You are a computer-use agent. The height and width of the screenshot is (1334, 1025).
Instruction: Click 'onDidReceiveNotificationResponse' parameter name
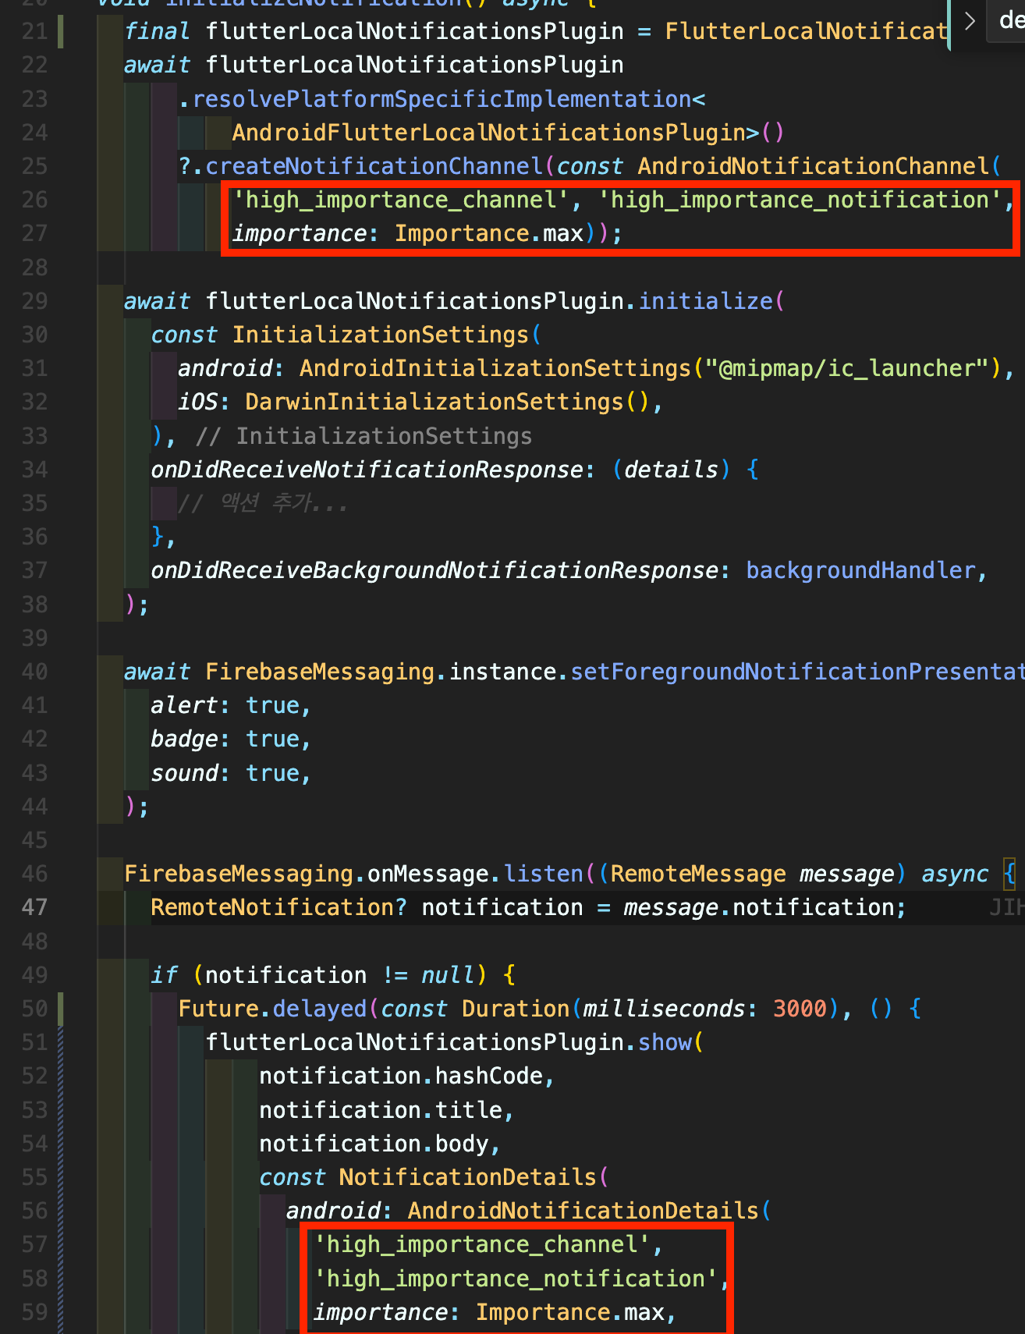coord(367,470)
